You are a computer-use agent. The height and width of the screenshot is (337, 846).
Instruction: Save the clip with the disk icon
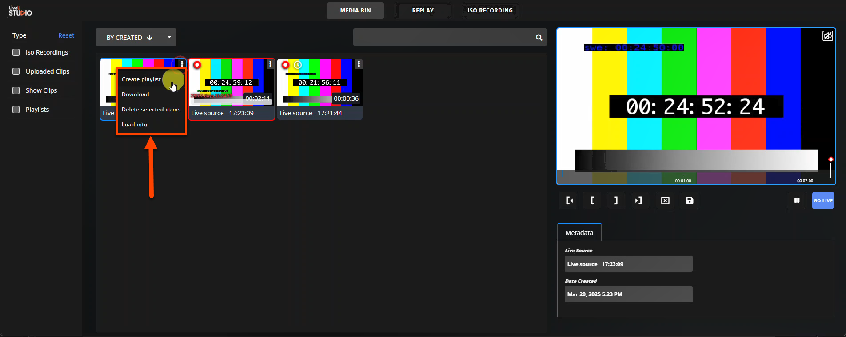(690, 201)
